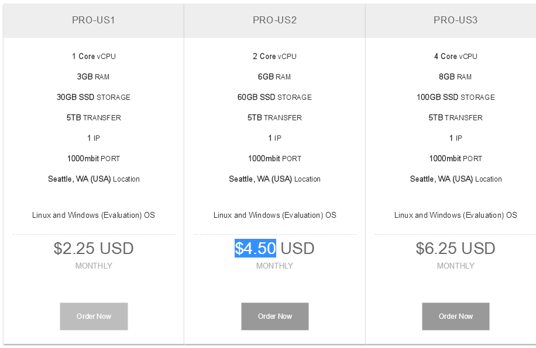Click the highlighted $4.50 price text
This screenshot has height=348, width=536.
pos(255,248)
